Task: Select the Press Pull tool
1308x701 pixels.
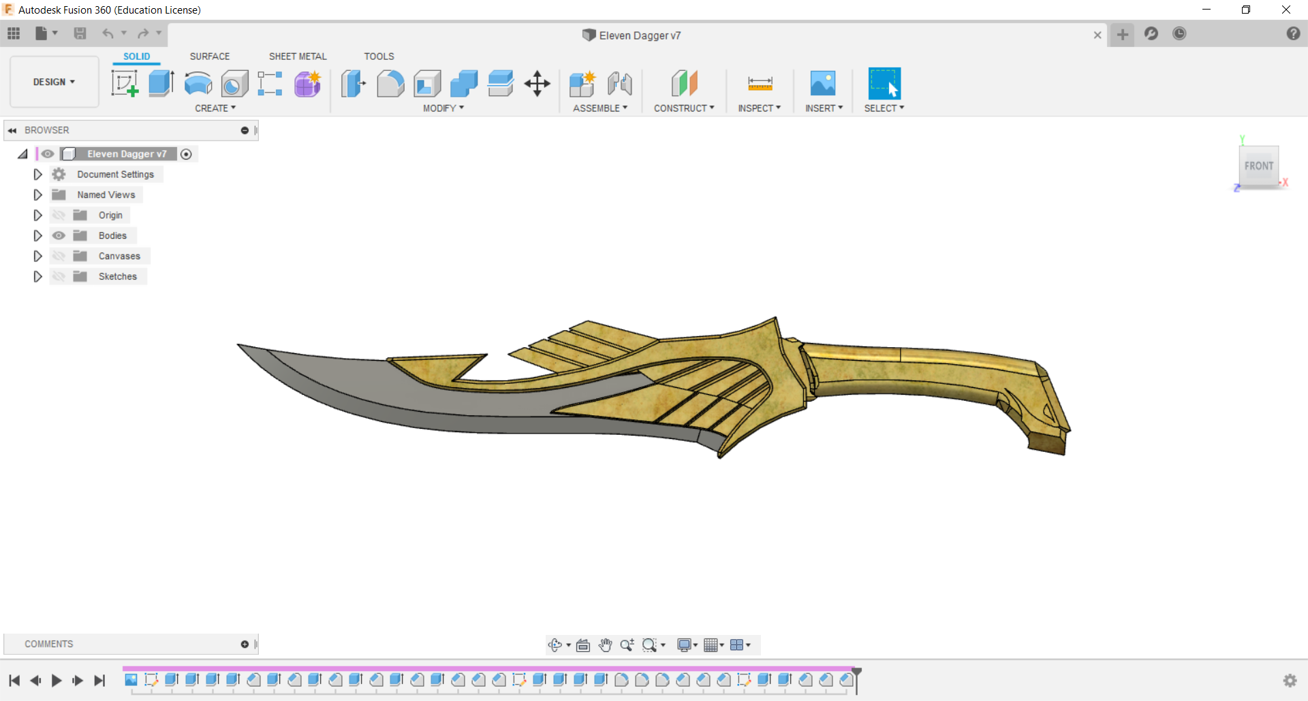Action: [354, 84]
